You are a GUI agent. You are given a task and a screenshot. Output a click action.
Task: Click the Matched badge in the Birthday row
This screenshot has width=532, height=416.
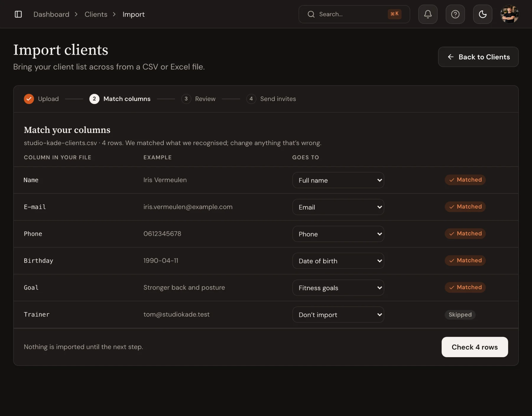pyautogui.click(x=465, y=261)
